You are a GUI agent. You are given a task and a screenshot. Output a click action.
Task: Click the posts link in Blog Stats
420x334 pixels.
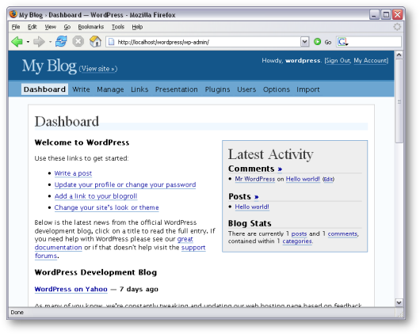(x=299, y=233)
